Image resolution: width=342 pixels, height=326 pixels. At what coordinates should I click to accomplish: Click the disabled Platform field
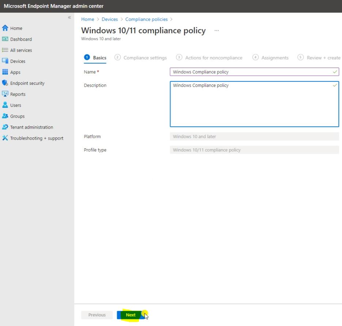(254, 136)
